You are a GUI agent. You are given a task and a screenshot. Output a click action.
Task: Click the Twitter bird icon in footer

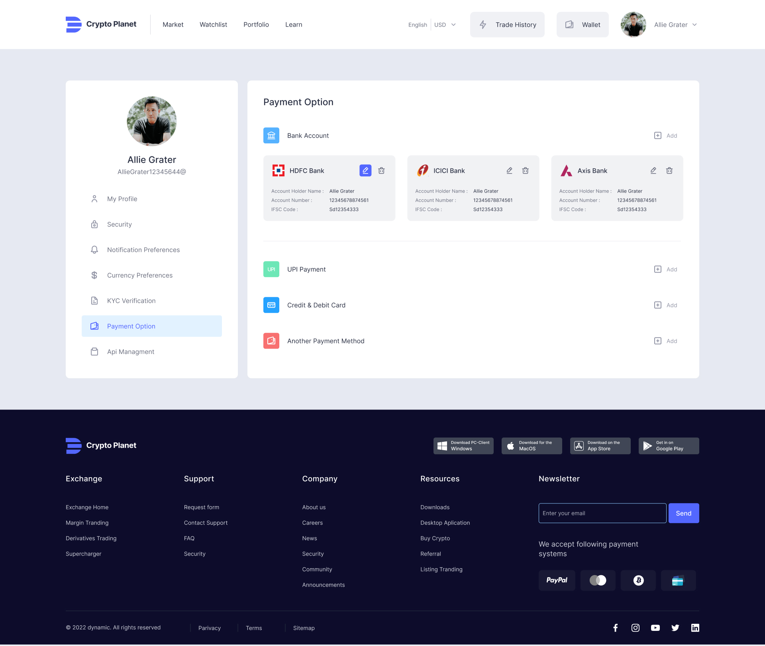click(x=675, y=628)
